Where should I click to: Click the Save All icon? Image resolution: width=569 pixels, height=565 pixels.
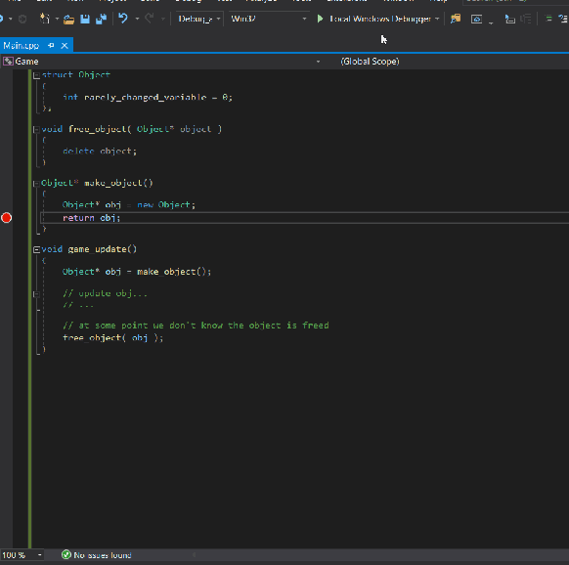point(101,19)
